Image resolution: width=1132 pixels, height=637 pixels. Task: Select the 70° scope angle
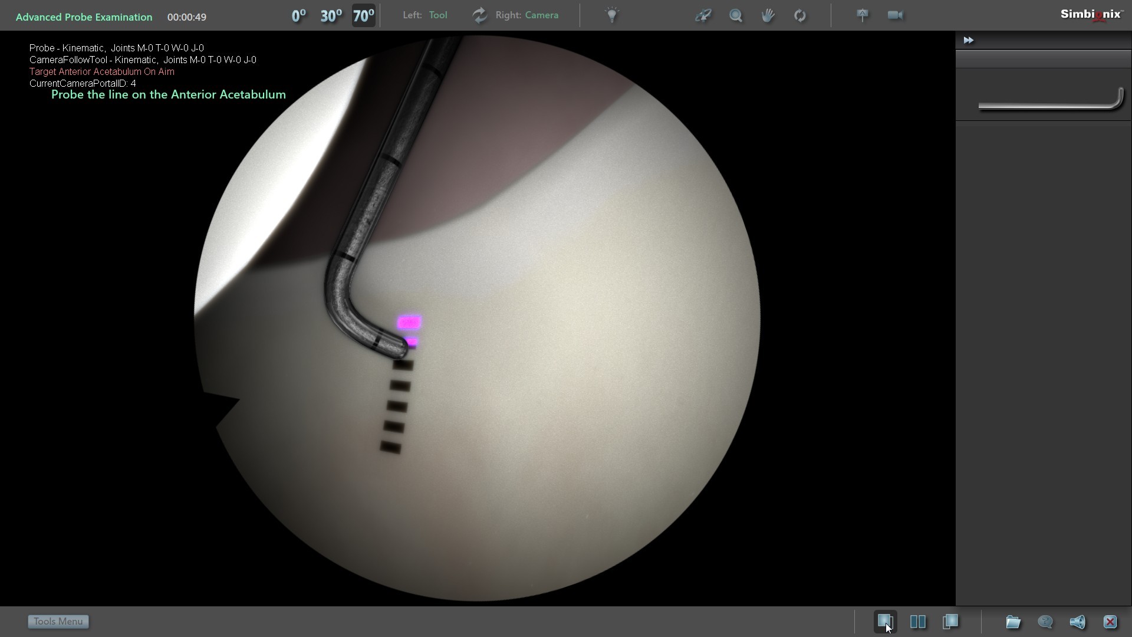point(363,16)
